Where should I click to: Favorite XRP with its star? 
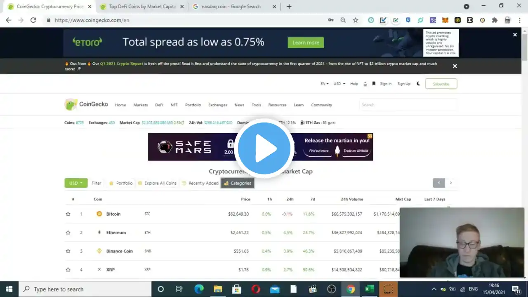pos(68,270)
